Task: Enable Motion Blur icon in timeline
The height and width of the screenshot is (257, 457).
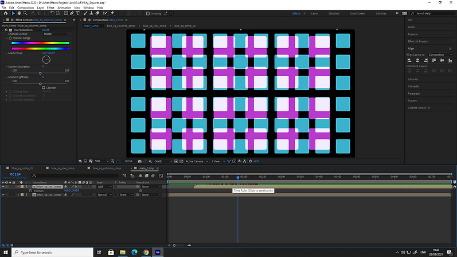Action: tap(153, 176)
